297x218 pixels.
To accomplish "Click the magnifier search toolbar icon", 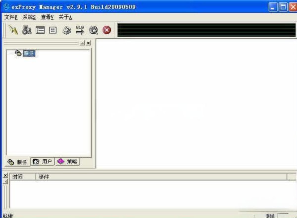I will 93,30.
